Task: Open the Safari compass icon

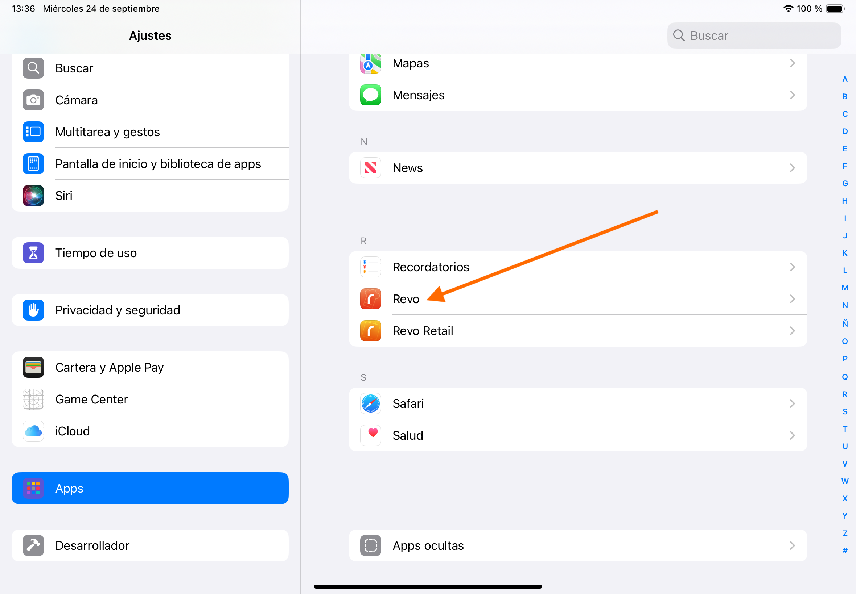Action: tap(370, 403)
